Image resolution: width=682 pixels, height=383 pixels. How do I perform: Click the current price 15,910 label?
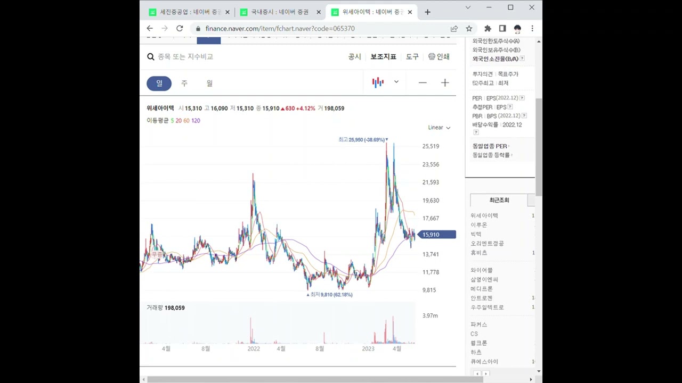tap(437, 235)
